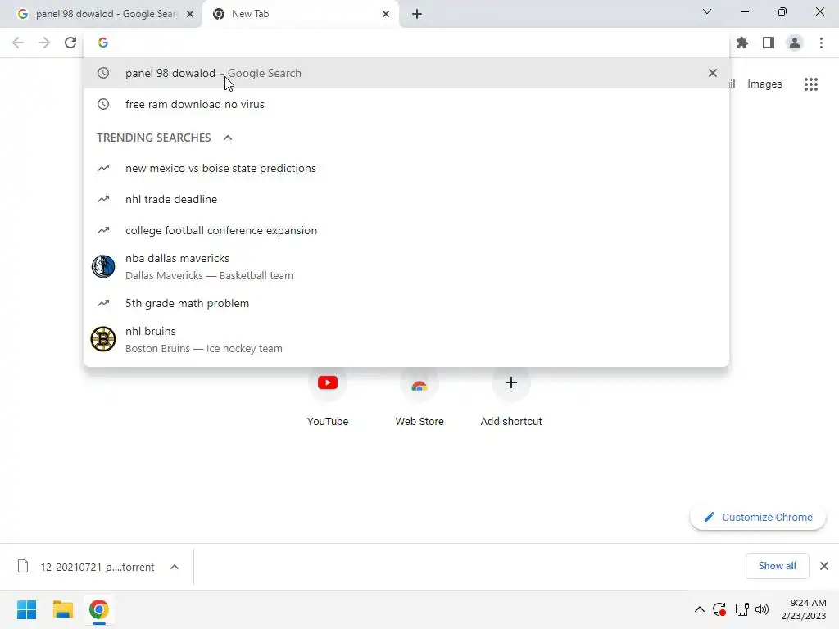Collapse the Trending Searches section
839x629 pixels.
point(228,138)
